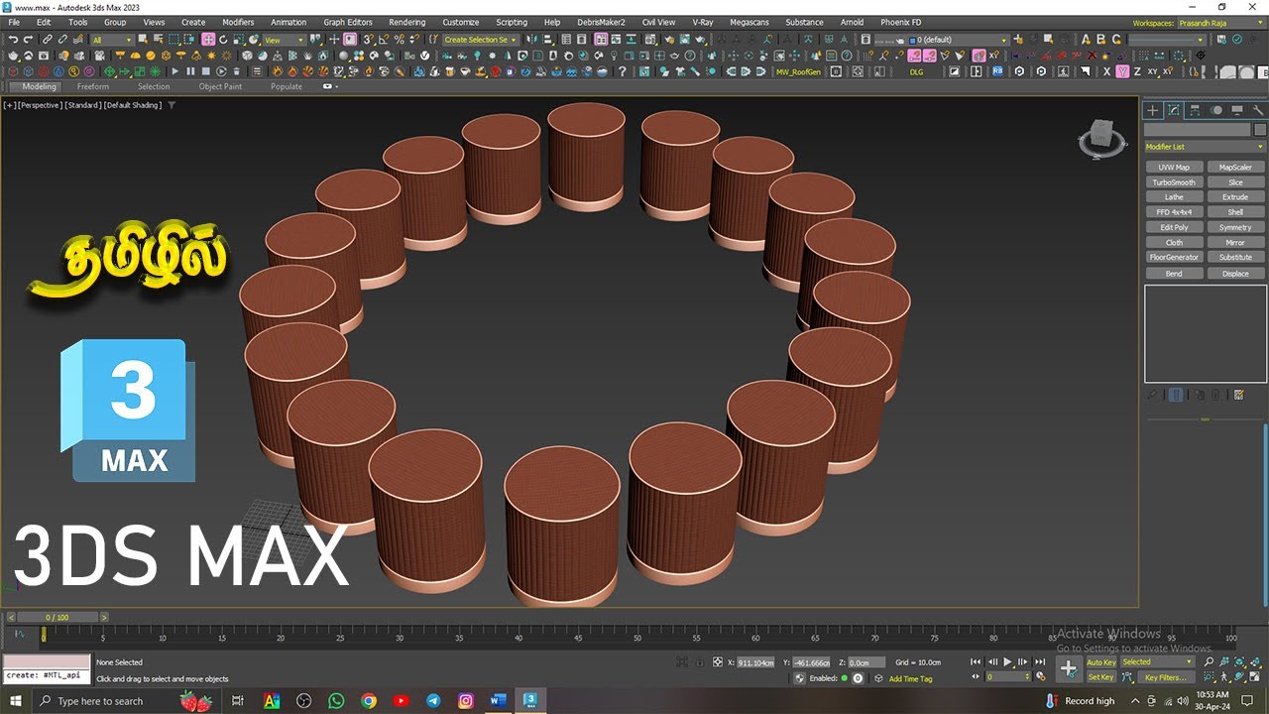Open the Create Selection Set dropdown
The width and height of the screenshot is (1269, 714).
[x=480, y=40]
